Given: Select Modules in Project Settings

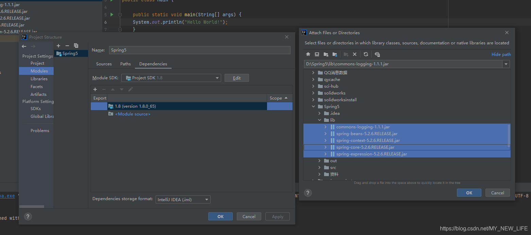Looking at the screenshot, I should coord(36,71).
